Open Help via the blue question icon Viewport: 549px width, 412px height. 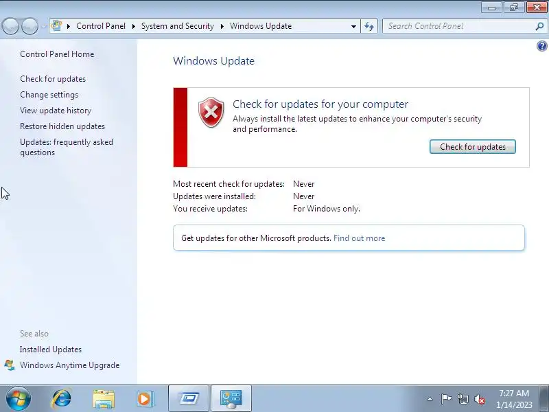point(541,46)
